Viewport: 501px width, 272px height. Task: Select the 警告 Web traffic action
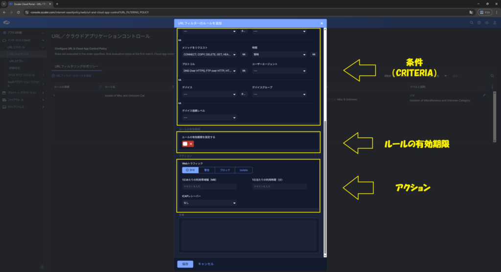coord(207,170)
